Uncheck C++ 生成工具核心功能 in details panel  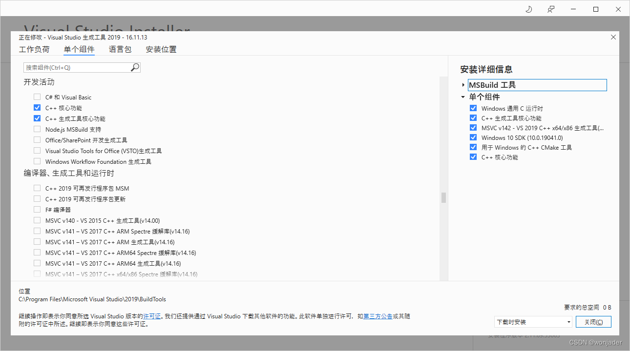pyautogui.click(x=473, y=118)
